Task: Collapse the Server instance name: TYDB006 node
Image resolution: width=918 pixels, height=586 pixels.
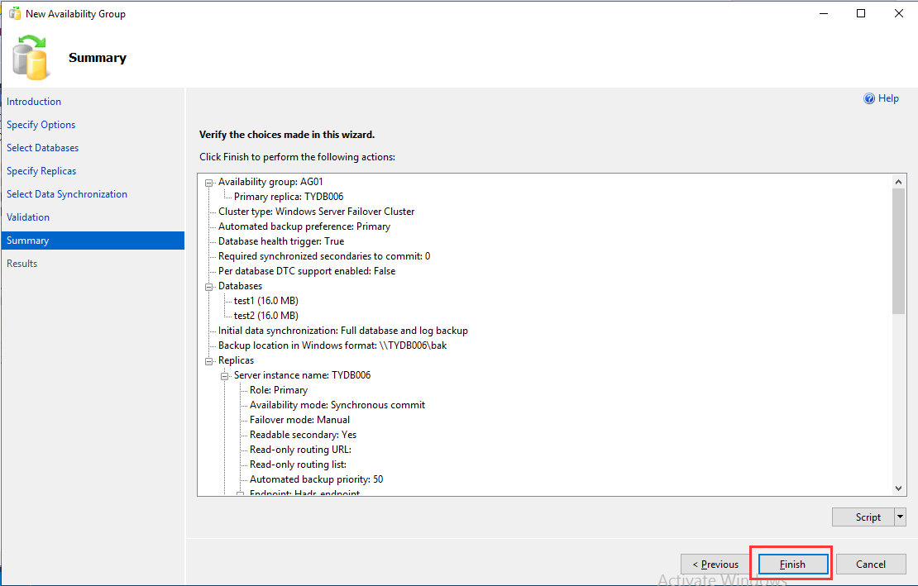Action: (x=224, y=376)
